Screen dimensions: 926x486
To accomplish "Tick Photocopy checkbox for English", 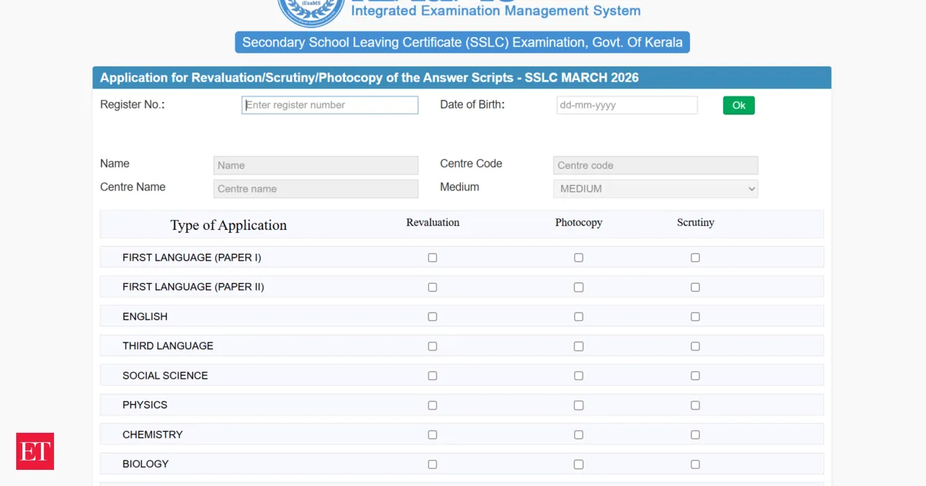I will coord(579,316).
